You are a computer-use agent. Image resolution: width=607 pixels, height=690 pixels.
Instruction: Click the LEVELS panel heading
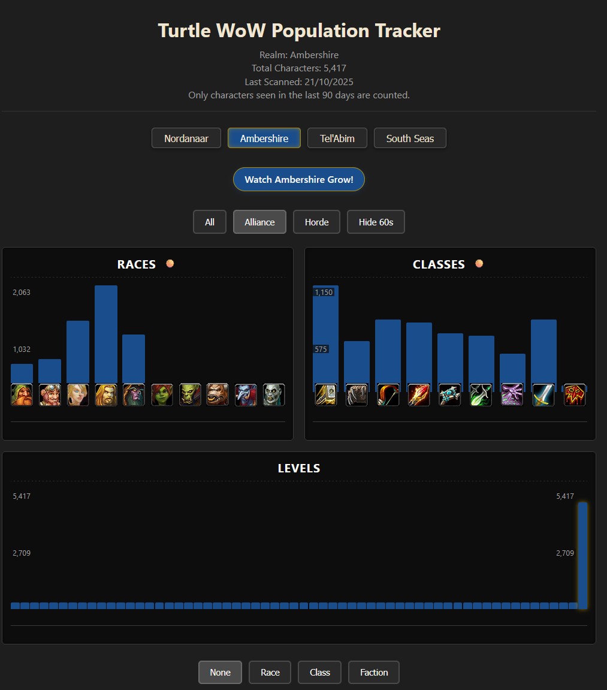pos(299,468)
